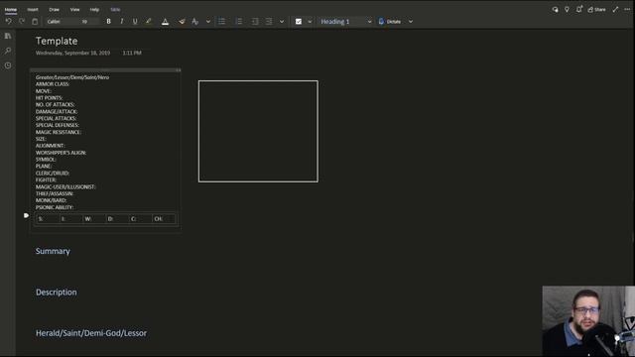635x357 pixels.
Task: Open the tags dropdown arrow
Action: pos(310,22)
